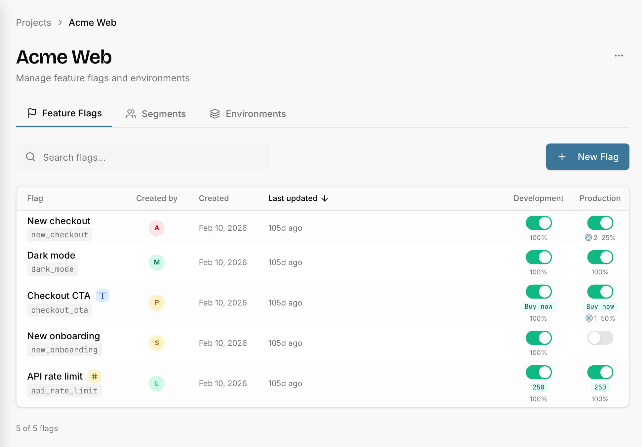Image resolution: width=642 pixels, height=447 pixels.
Task: Click the new_onboarding key chip
Action: (64, 350)
